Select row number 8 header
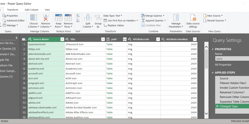 point(24,78)
